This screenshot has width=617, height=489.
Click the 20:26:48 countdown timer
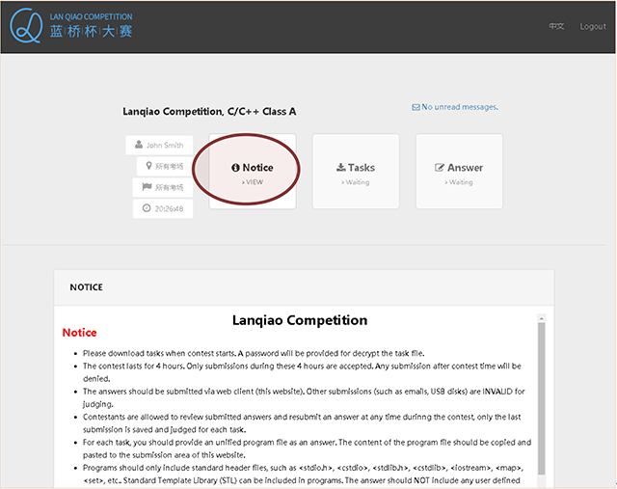coord(169,208)
